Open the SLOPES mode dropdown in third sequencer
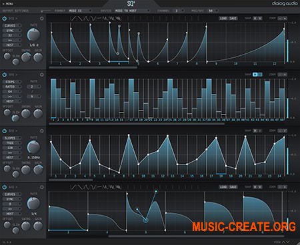300x245 pixels. click(12, 138)
